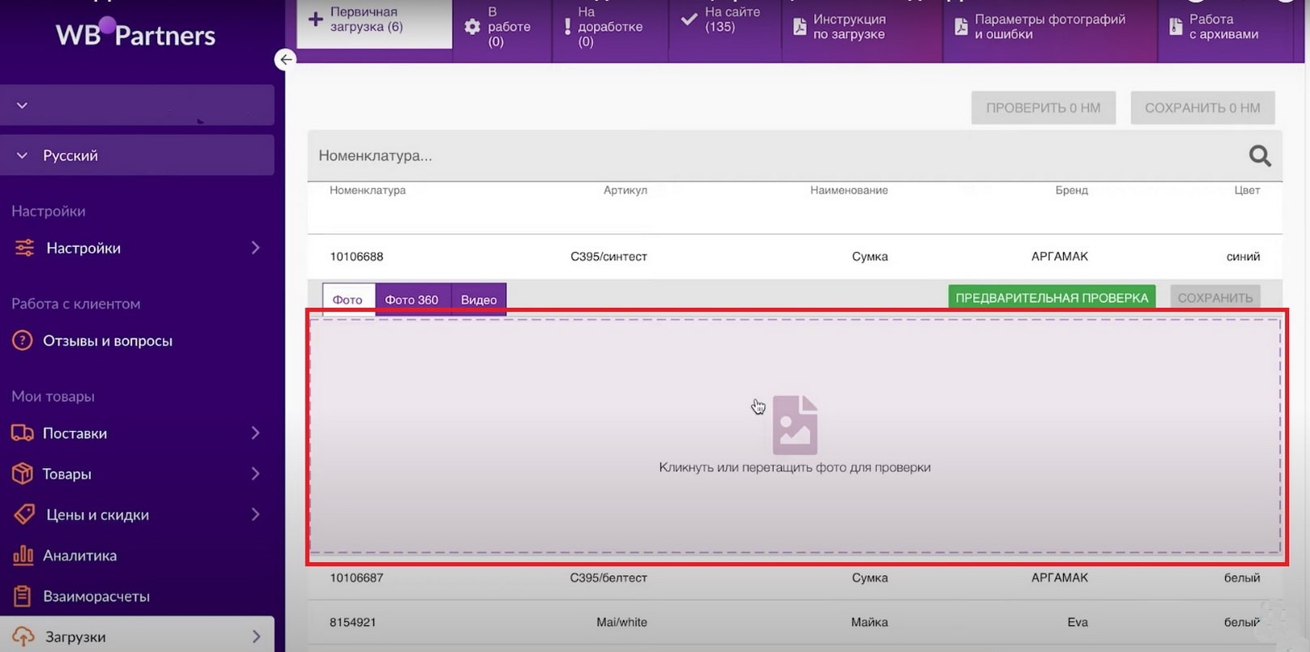1310x652 pixels.
Task: Open Взаиморасчеты menu item
Action: [96, 596]
